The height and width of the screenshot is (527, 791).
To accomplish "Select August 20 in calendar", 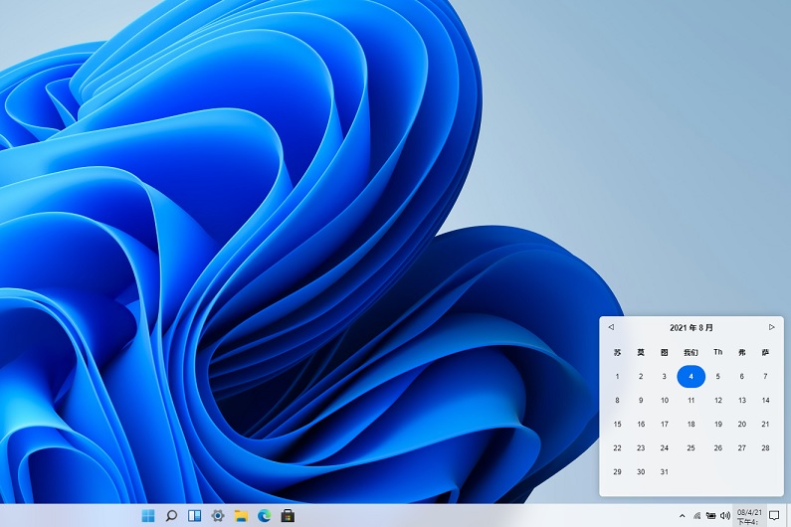I will pyautogui.click(x=741, y=425).
